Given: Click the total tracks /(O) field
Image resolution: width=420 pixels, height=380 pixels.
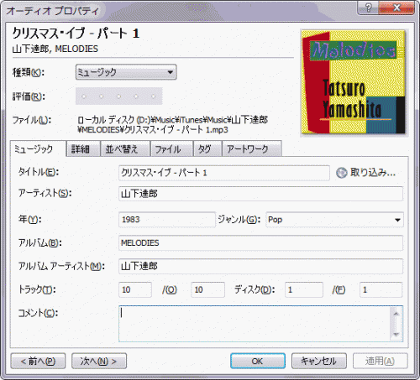Looking at the screenshot, I should [x=207, y=289].
